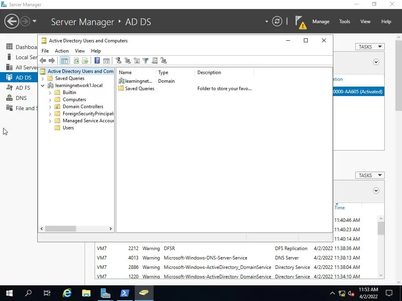
Task: Click the Forward arrow in ADUC toolbar
Action: pyautogui.click(x=52, y=61)
